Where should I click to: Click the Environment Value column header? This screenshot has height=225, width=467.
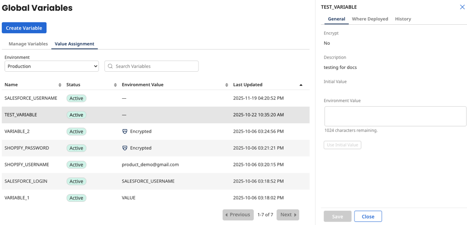(142, 85)
